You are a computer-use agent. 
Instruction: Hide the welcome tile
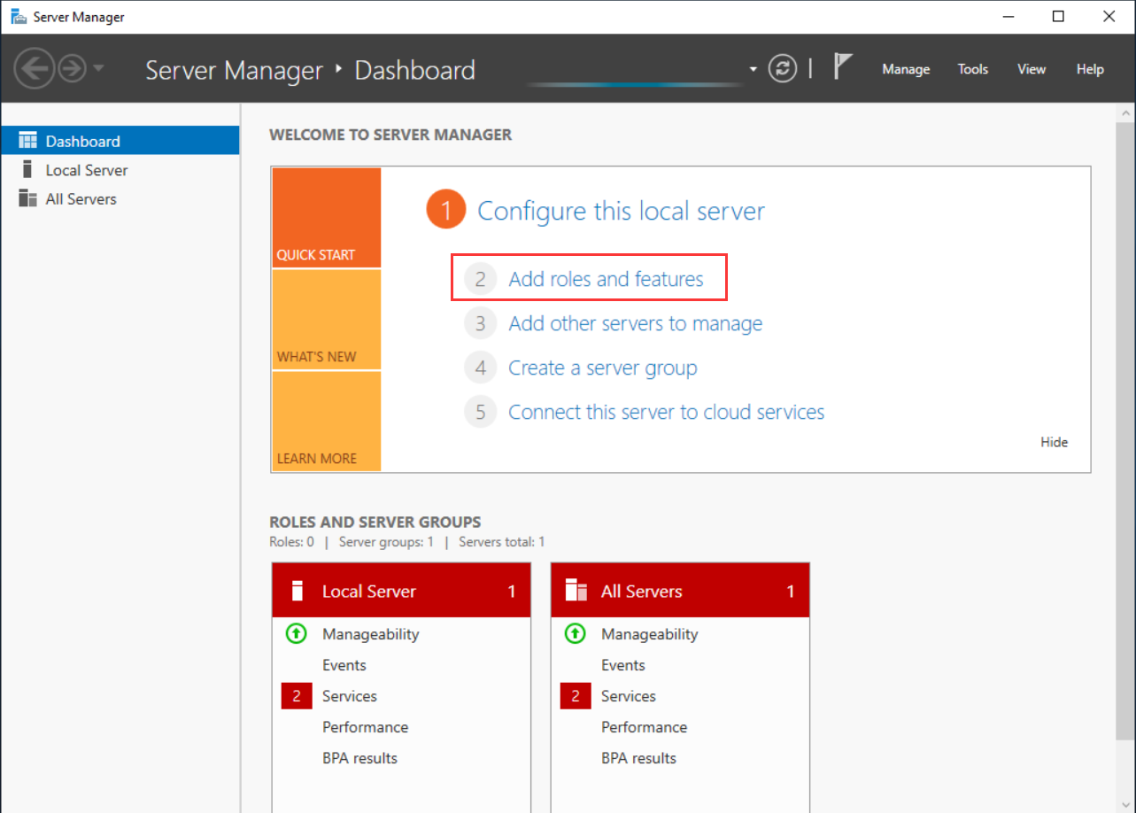(x=1054, y=442)
